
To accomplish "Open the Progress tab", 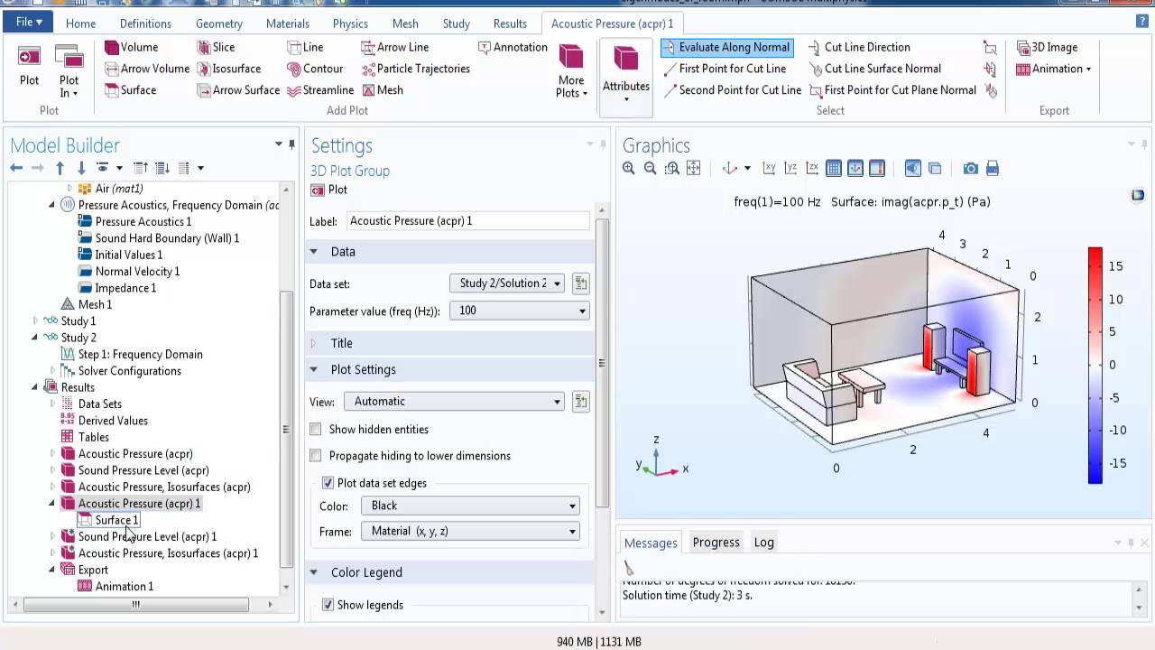I will tap(716, 543).
